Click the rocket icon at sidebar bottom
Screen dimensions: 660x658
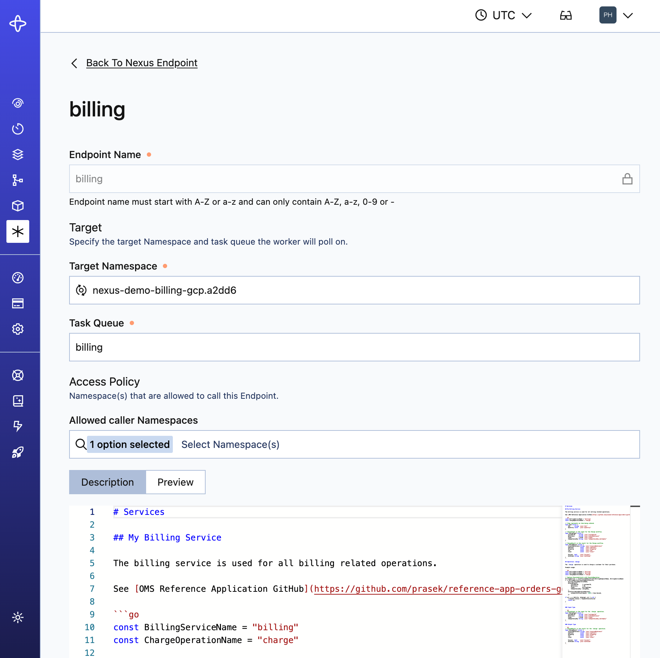point(17,452)
